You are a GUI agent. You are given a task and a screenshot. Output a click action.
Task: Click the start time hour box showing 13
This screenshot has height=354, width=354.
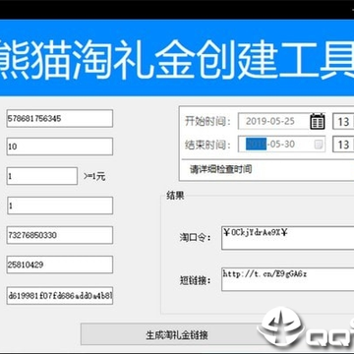[343, 122]
